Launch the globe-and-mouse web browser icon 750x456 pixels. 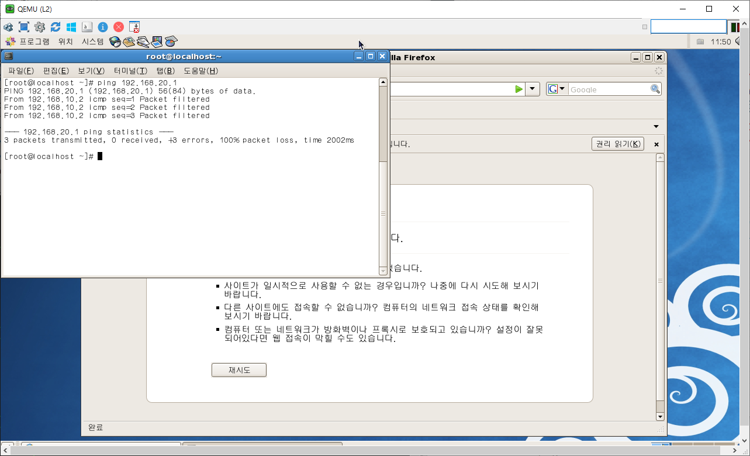pyautogui.click(x=115, y=42)
